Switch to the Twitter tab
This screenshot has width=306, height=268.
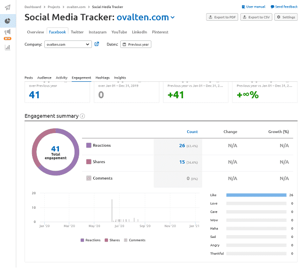pyautogui.click(x=77, y=32)
